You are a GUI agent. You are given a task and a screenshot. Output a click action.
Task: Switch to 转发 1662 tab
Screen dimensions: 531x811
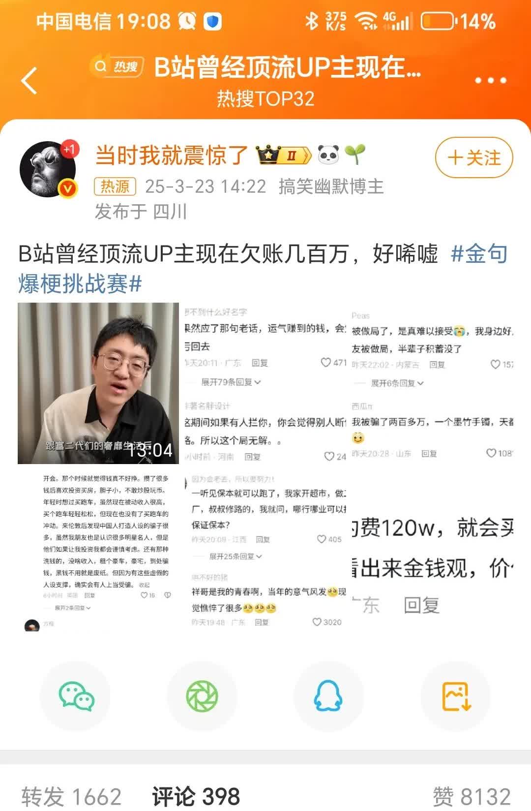[71, 796]
